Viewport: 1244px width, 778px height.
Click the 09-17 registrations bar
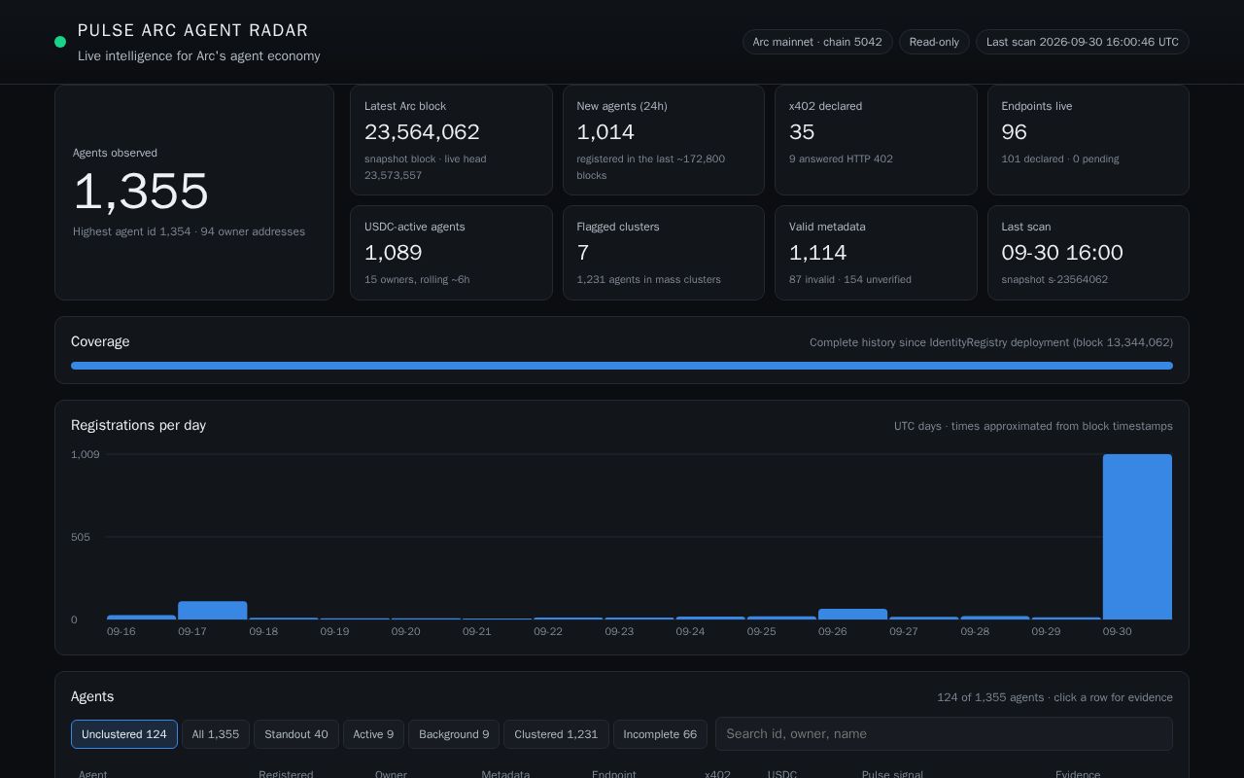212,611
